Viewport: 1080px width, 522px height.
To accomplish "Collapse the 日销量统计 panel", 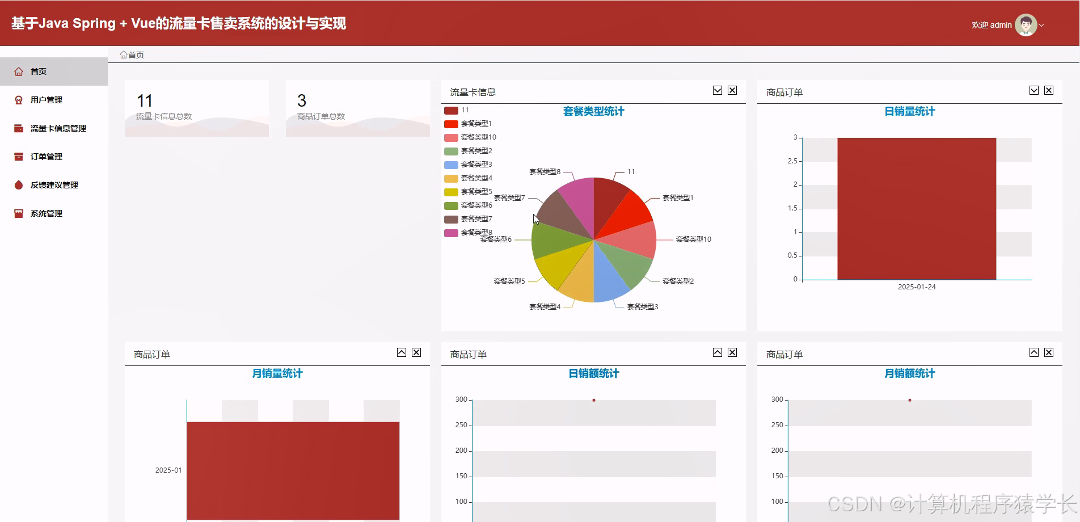I will [1034, 90].
